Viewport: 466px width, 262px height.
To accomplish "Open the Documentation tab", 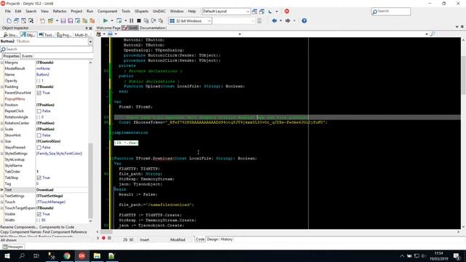I will click(x=152, y=28).
